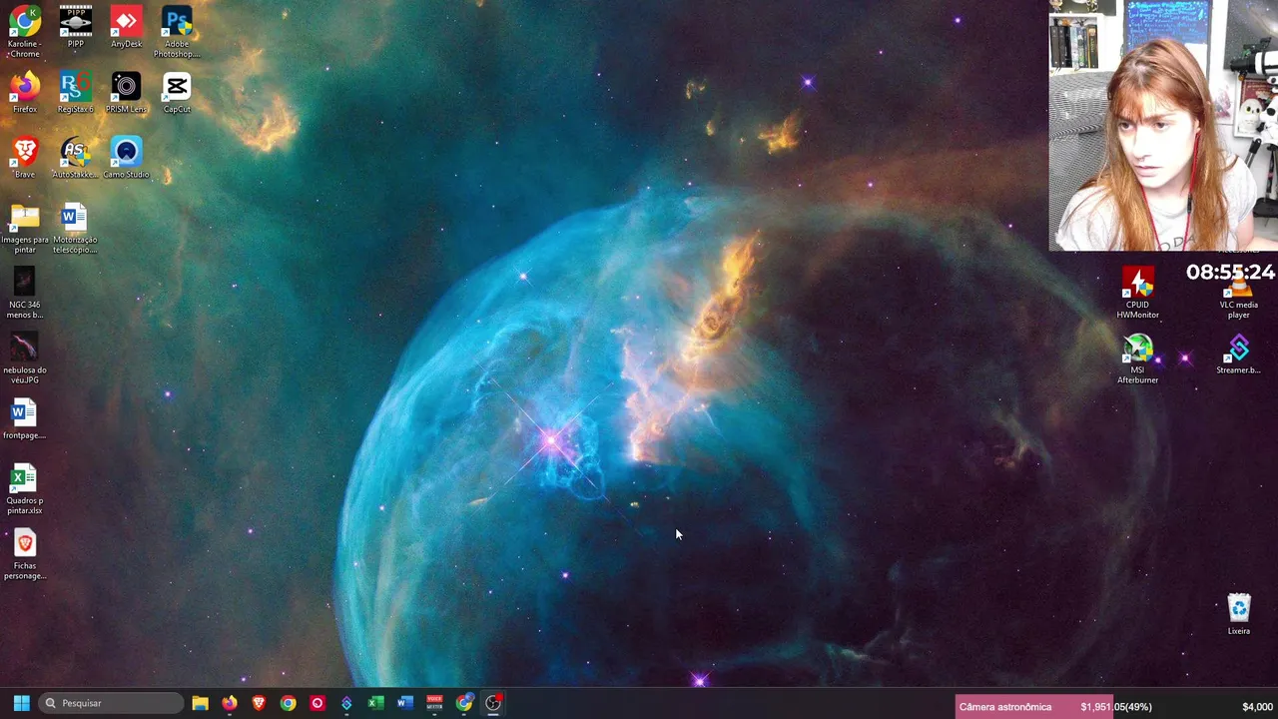Open the AutoStakkert desktop icon
Screen dimensions: 1278x719
tap(75, 158)
